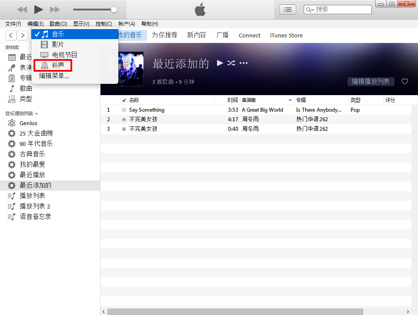Open the 文件(F) menu
Screen dimensions: 418x315
13,24
